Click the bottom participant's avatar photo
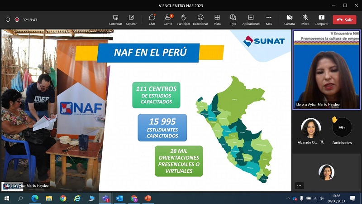 pos(326,172)
